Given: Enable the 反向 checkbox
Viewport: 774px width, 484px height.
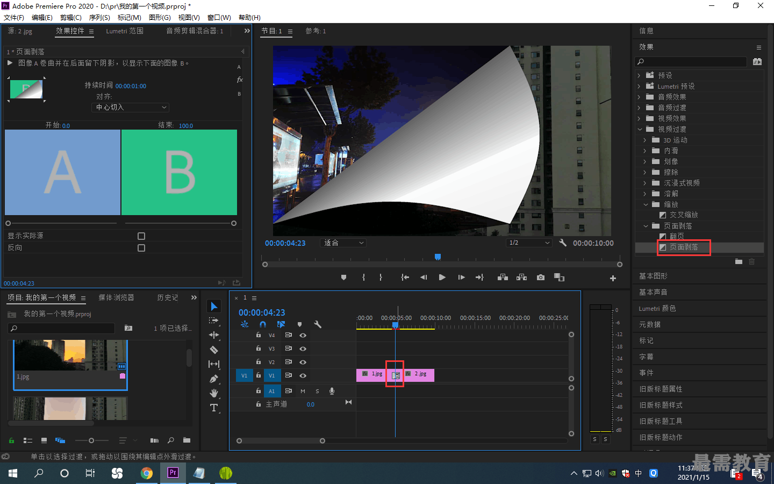Looking at the screenshot, I should [141, 248].
